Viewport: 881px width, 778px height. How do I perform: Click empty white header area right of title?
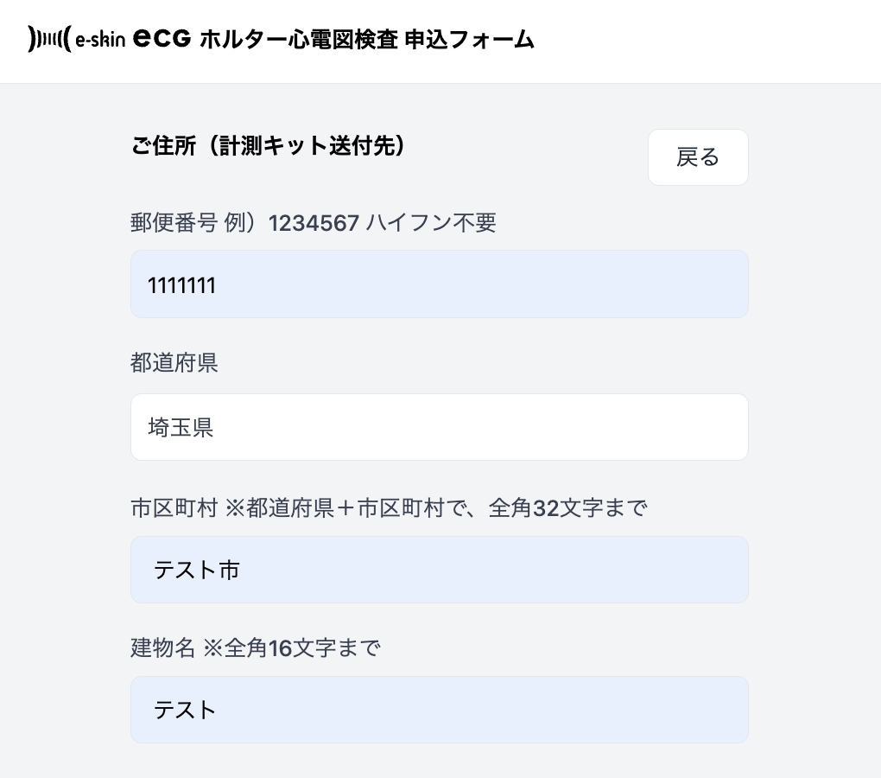tap(708, 40)
